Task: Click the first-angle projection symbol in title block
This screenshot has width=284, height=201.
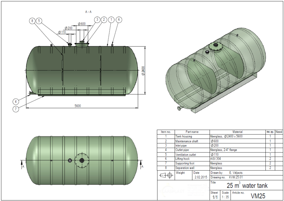Action: coord(166,175)
